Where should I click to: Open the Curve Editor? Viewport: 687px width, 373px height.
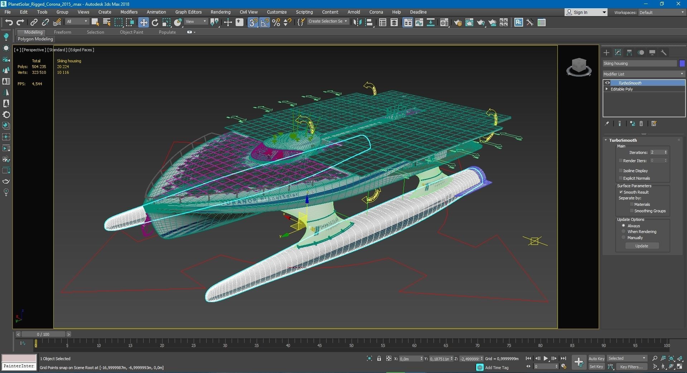[419, 23]
